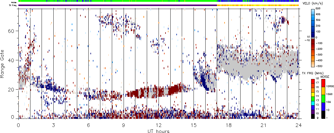Click the "15" tick on the UT hours axis
Viewport: 334px width, 133px height.
(194, 125)
